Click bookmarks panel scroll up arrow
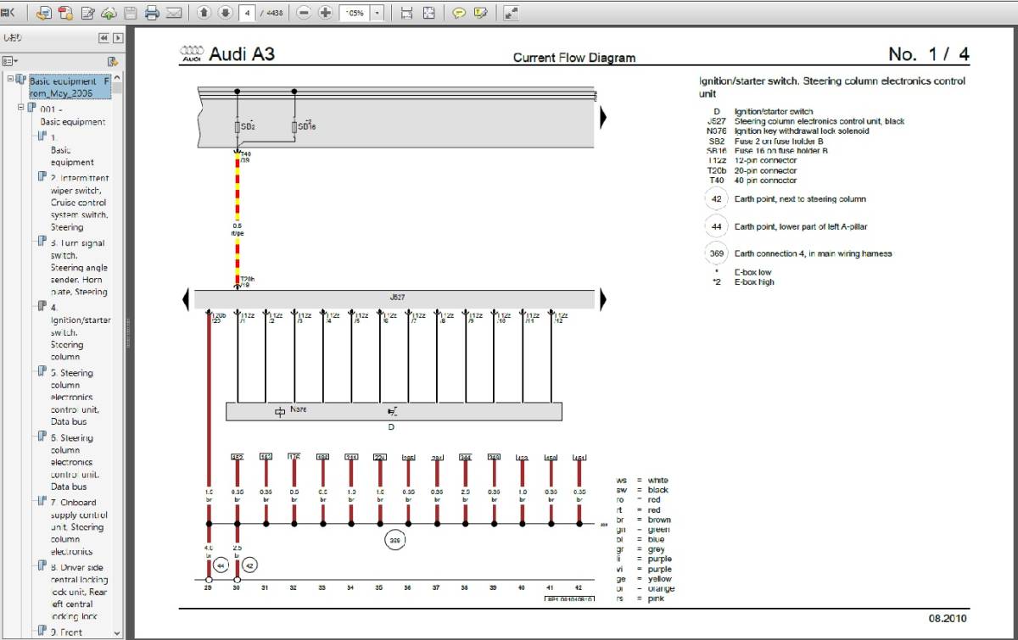Viewport: 1018px width, 640px height. pyautogui.click(x=118, y=78)
